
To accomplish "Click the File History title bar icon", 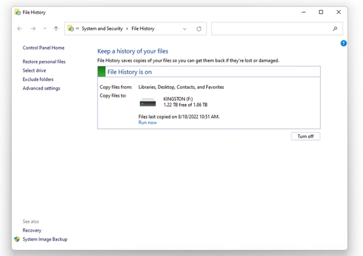I will pos(18,12).
